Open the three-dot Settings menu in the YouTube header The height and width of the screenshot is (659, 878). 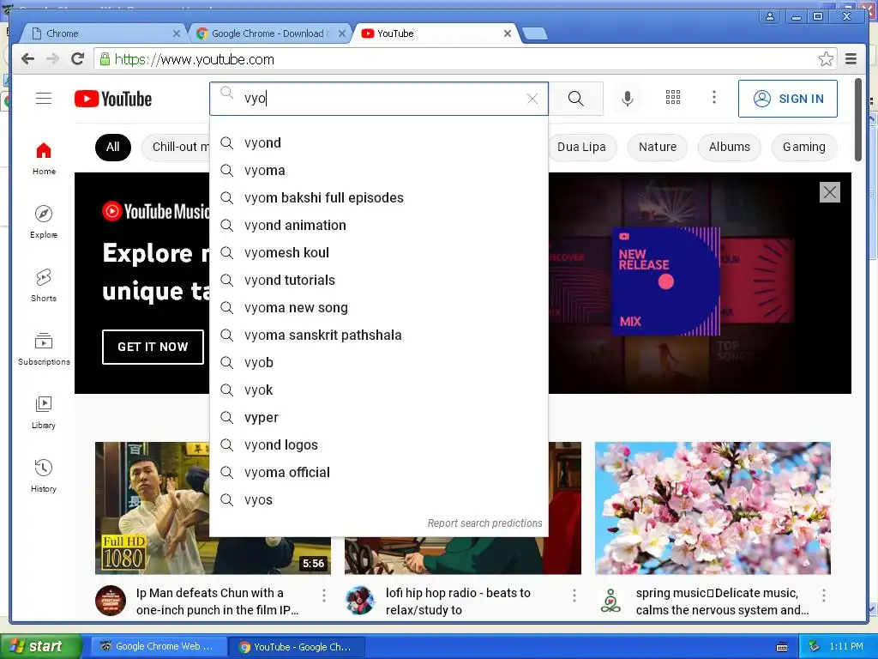point(714,98)
